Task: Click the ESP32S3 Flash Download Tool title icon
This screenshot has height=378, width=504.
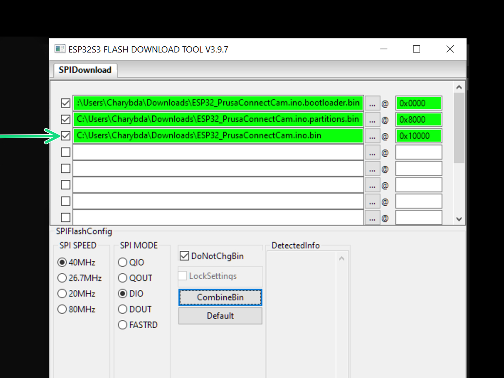Action: (60, 49)
